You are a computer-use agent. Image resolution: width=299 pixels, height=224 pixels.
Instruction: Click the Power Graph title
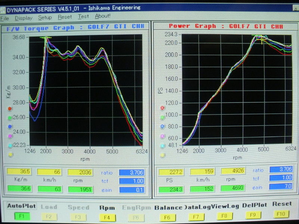pyautogui.click(x=226, y=26)
